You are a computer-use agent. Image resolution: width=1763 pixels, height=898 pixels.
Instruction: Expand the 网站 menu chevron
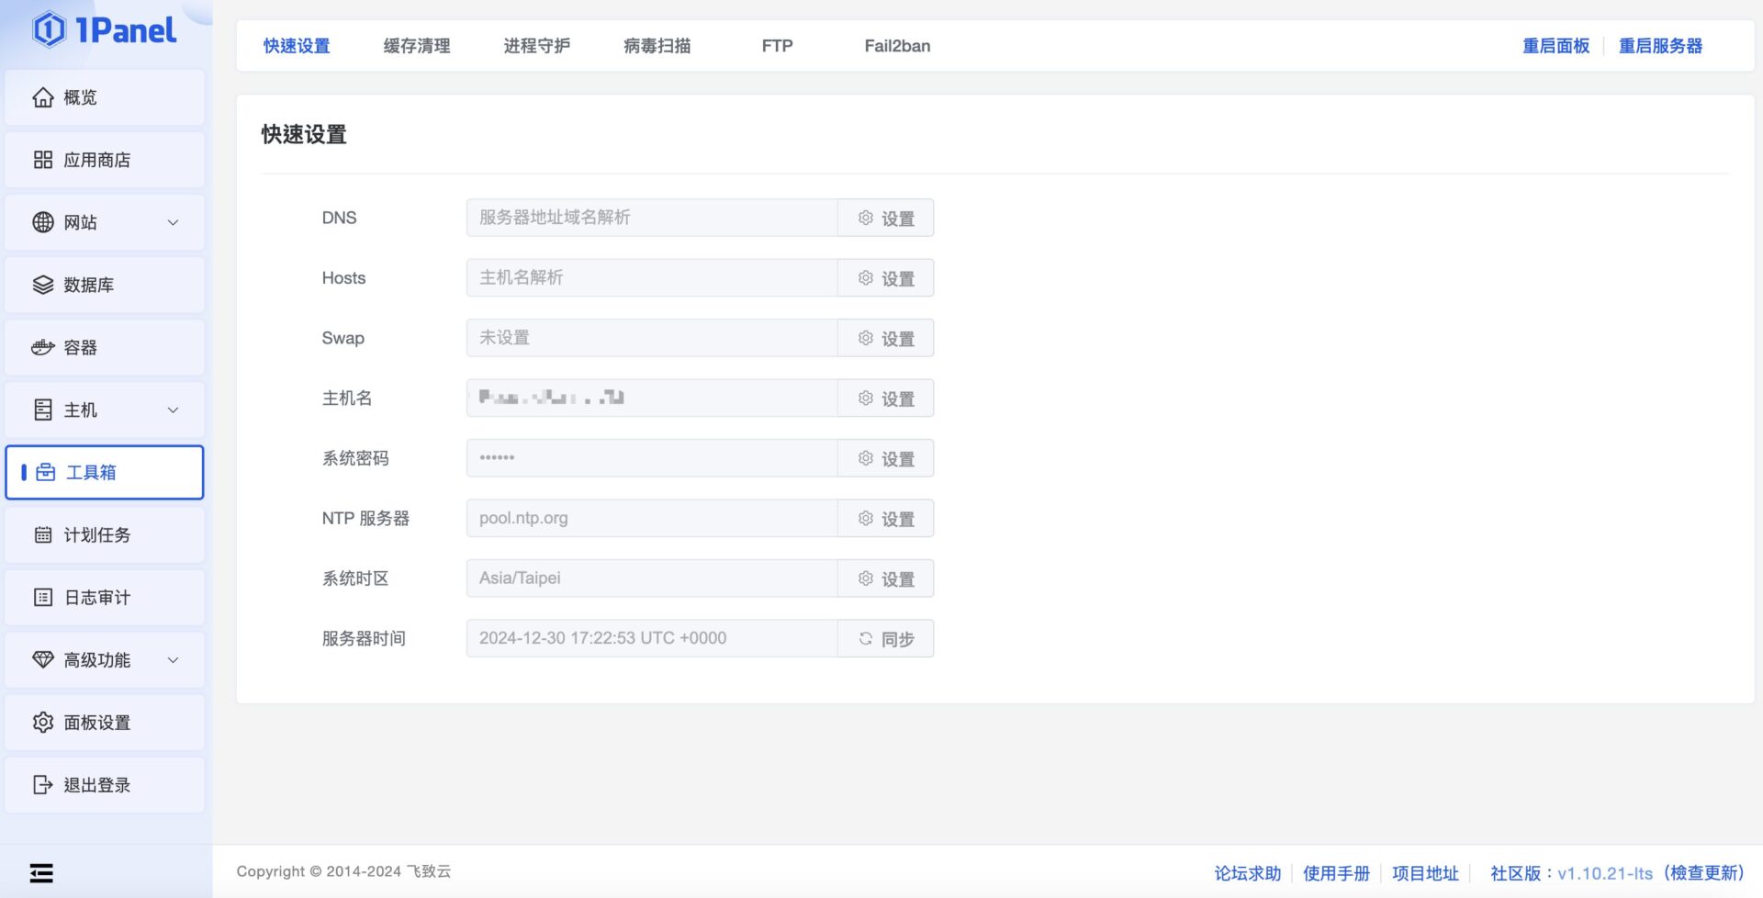173,222
